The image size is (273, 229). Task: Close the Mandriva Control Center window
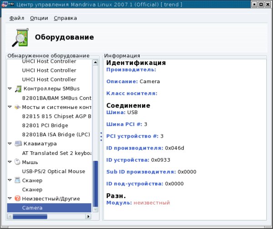[x=268, y=5]
